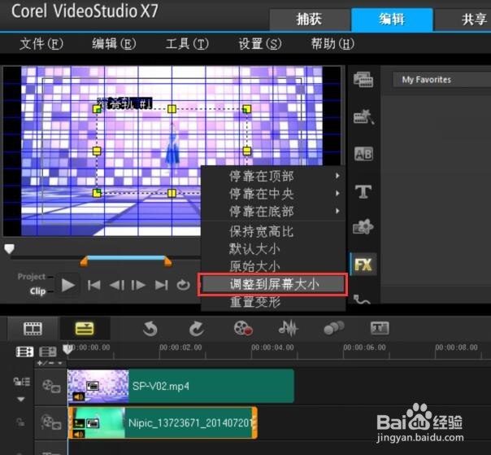This screenshot has height=455, width=491.
Task: Open the My Favorites library dropdown
Action: click(x=441, y=80)
